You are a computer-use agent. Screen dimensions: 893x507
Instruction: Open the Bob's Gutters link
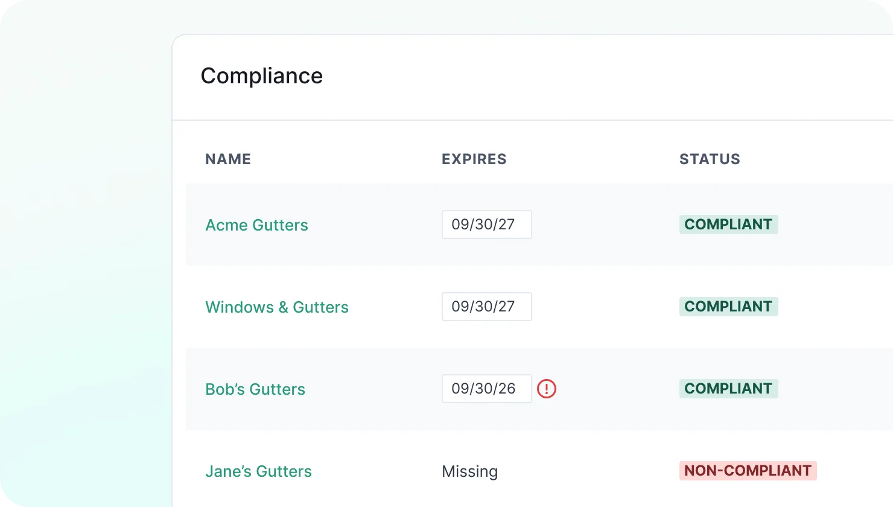point(255,389)
